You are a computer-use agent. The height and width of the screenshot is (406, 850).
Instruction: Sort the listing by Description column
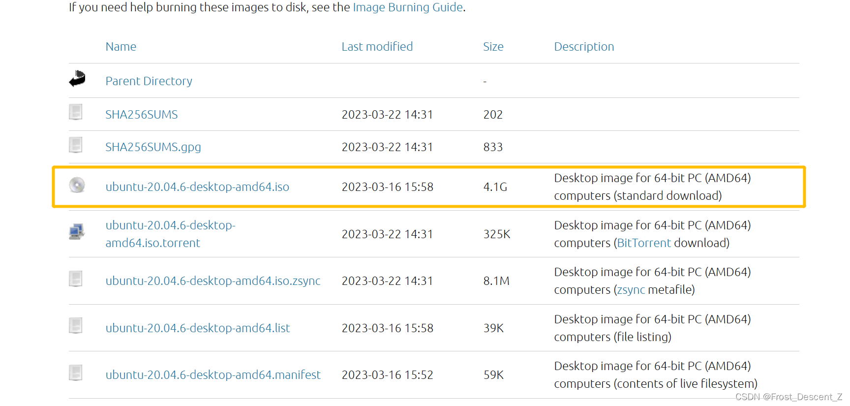pos(584,47)
